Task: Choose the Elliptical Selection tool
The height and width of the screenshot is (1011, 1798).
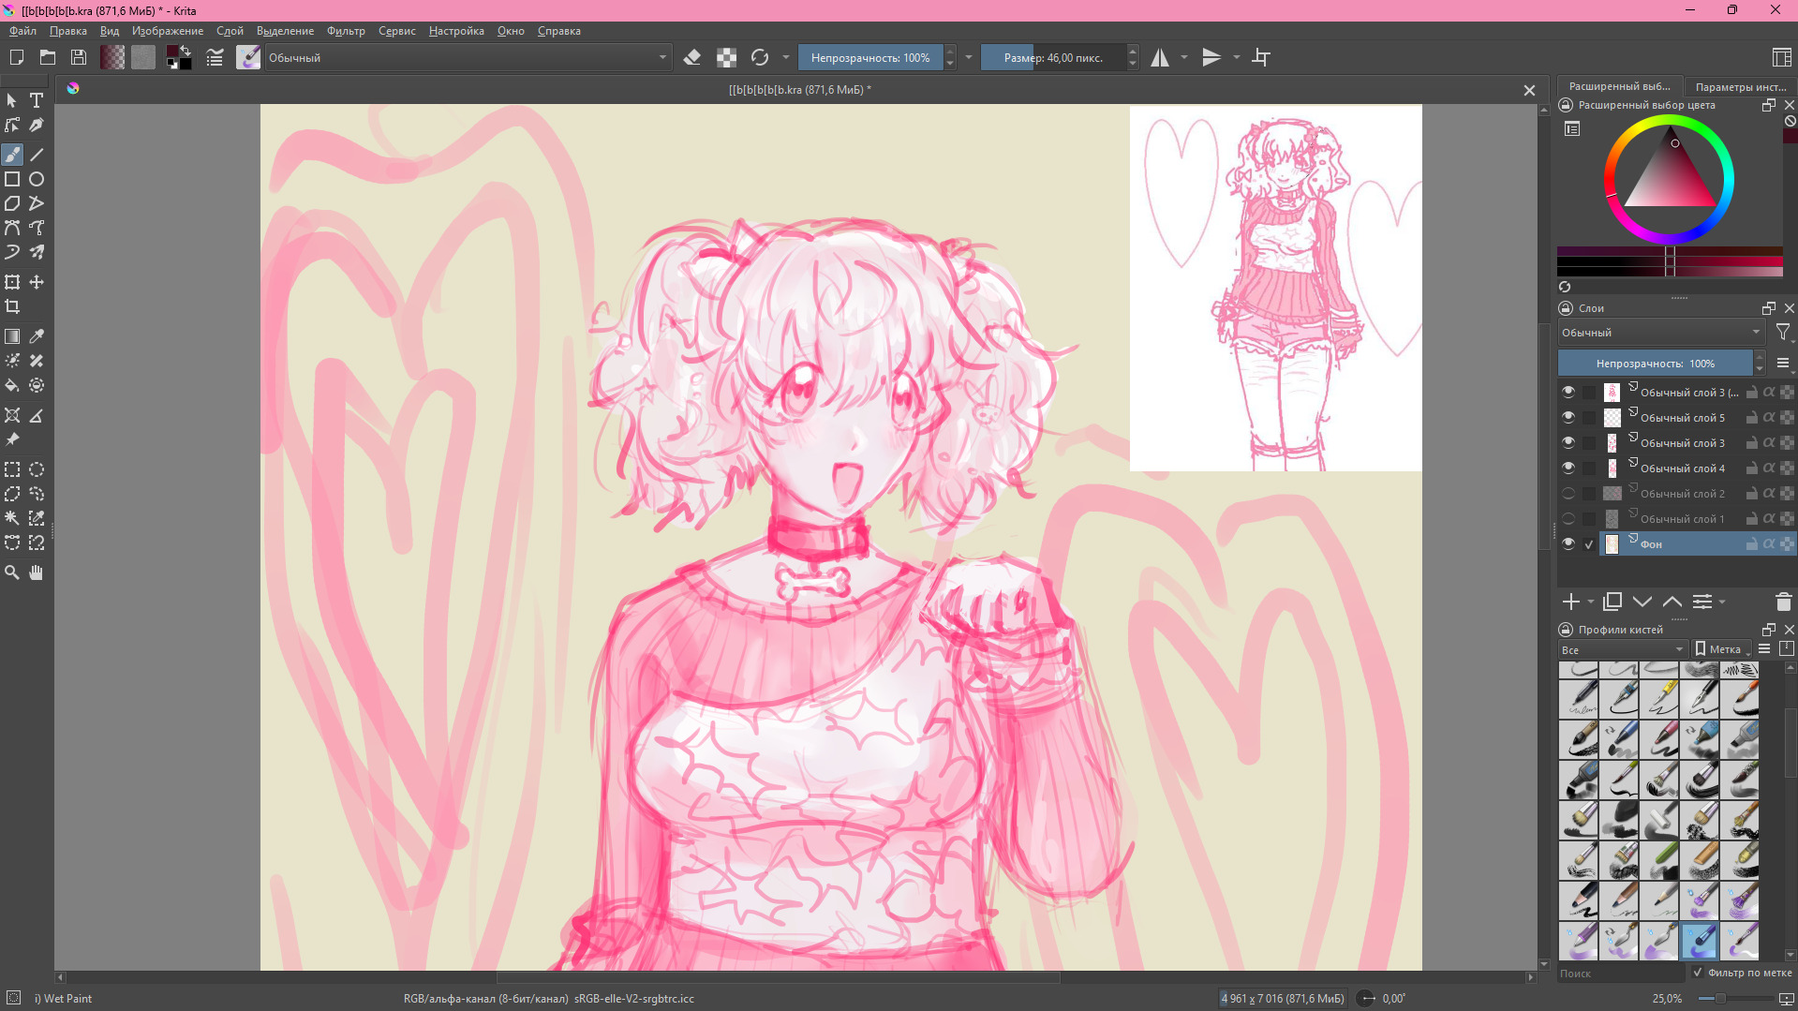Action: pyautogui.click(x=37, y=469)
